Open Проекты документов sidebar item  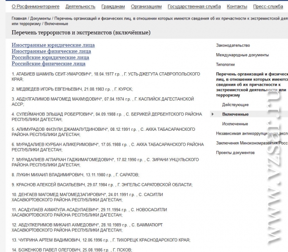(x=235, y=153)
